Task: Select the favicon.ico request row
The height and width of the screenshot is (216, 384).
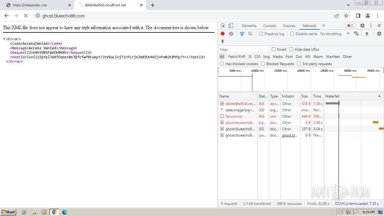Action: point(301,116)
